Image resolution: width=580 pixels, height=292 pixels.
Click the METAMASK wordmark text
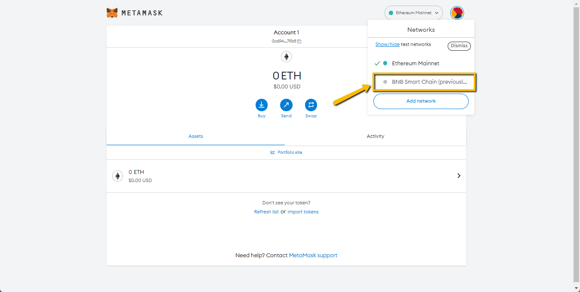tap(142, 13)
